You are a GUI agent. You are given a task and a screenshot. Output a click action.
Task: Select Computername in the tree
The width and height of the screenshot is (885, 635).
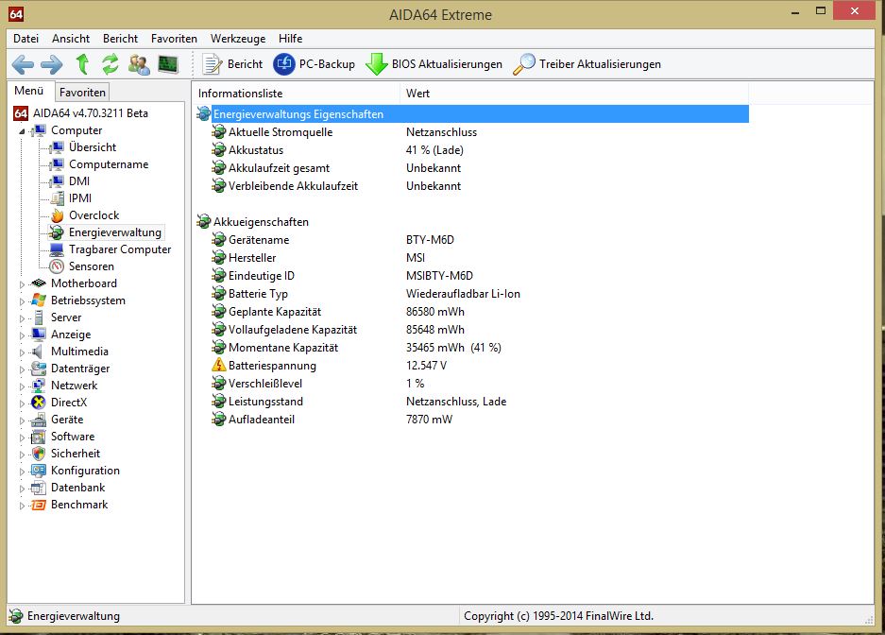coord(109,164)
